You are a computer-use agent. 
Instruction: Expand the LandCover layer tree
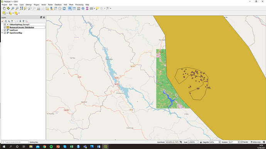[x=2, y=30]
